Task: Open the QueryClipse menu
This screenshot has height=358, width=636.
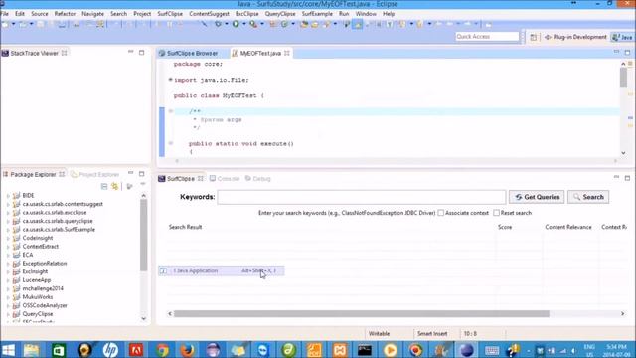Action: [280, 14]
